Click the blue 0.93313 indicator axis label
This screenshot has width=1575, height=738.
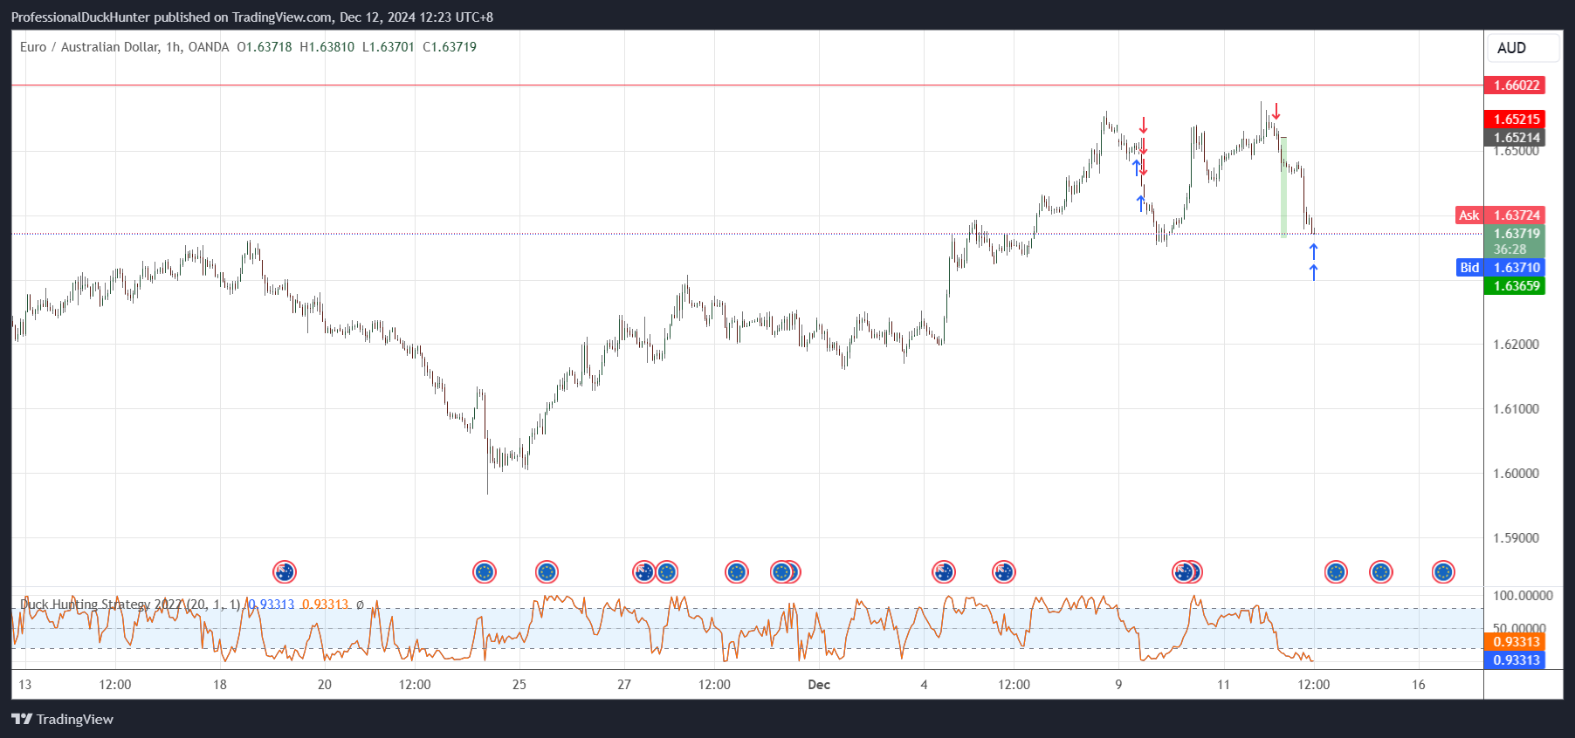(1515, 660)
